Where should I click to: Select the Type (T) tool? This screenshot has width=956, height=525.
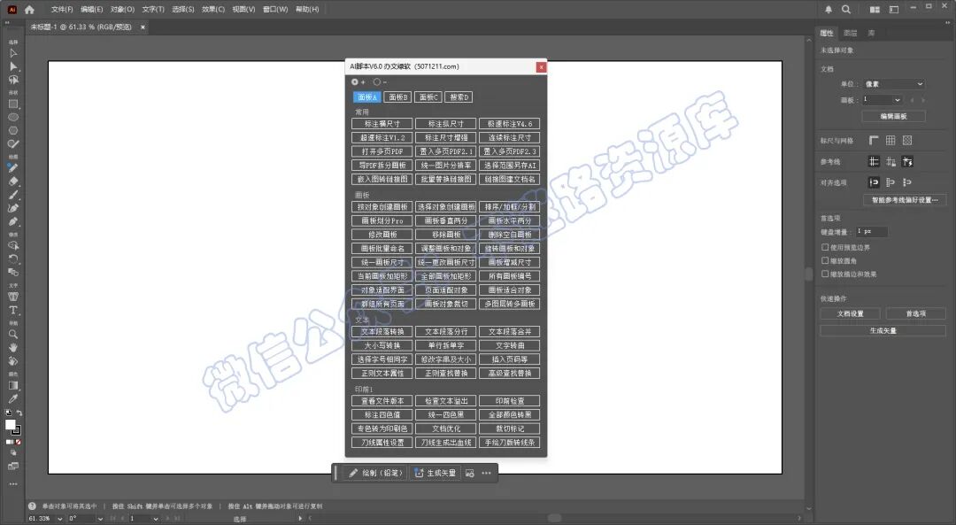(x=12, y=310)
